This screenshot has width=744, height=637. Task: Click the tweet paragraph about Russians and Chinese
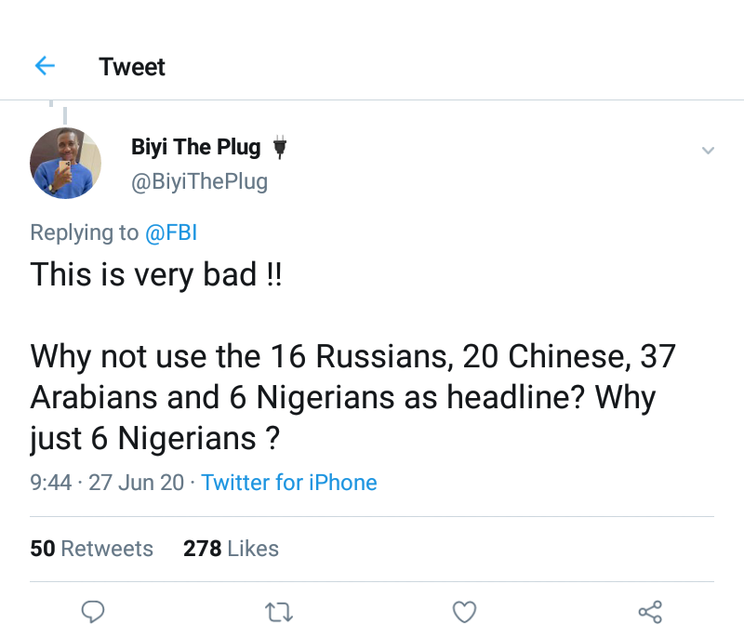pyautogui.click(x=353, y=396)
